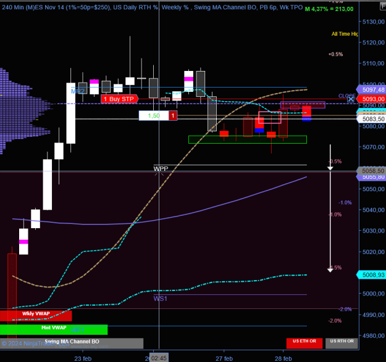Viewport: 386px width, 362px height.
Task: Toggle the Wkly VWAP button
Action: (36, 316)
